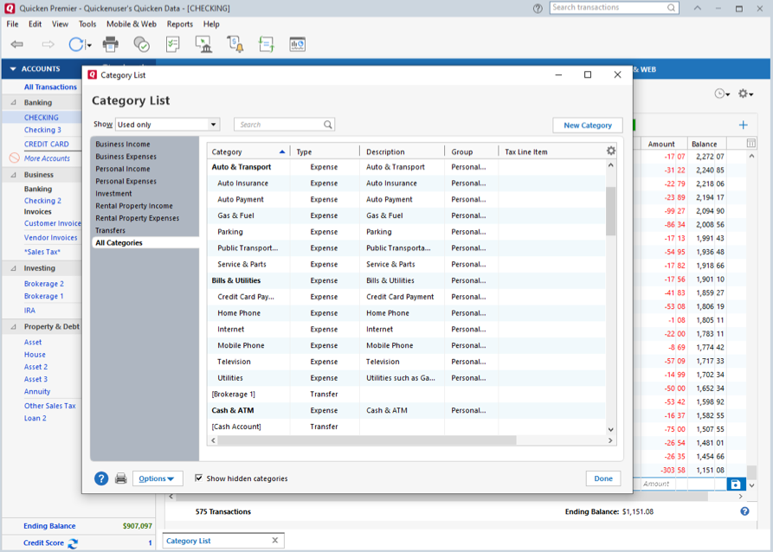Collapse the ACCOUNTS sidebar header

tap(13, 69)
